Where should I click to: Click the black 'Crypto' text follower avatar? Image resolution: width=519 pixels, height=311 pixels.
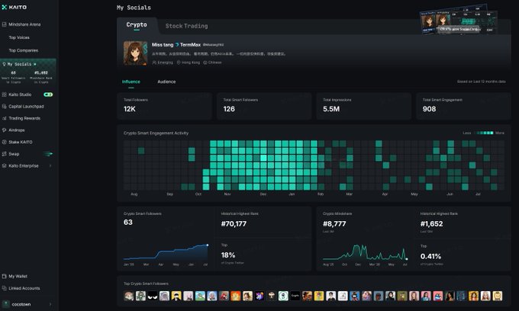click(295, 296)
